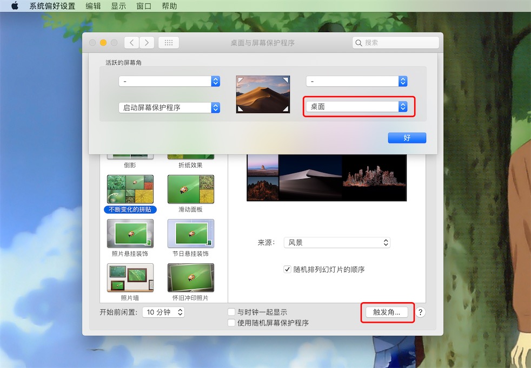Enable 与时钟一起显示 checkbox
The width and height of the screenshot is (531, 368).
tap(231, 312)
